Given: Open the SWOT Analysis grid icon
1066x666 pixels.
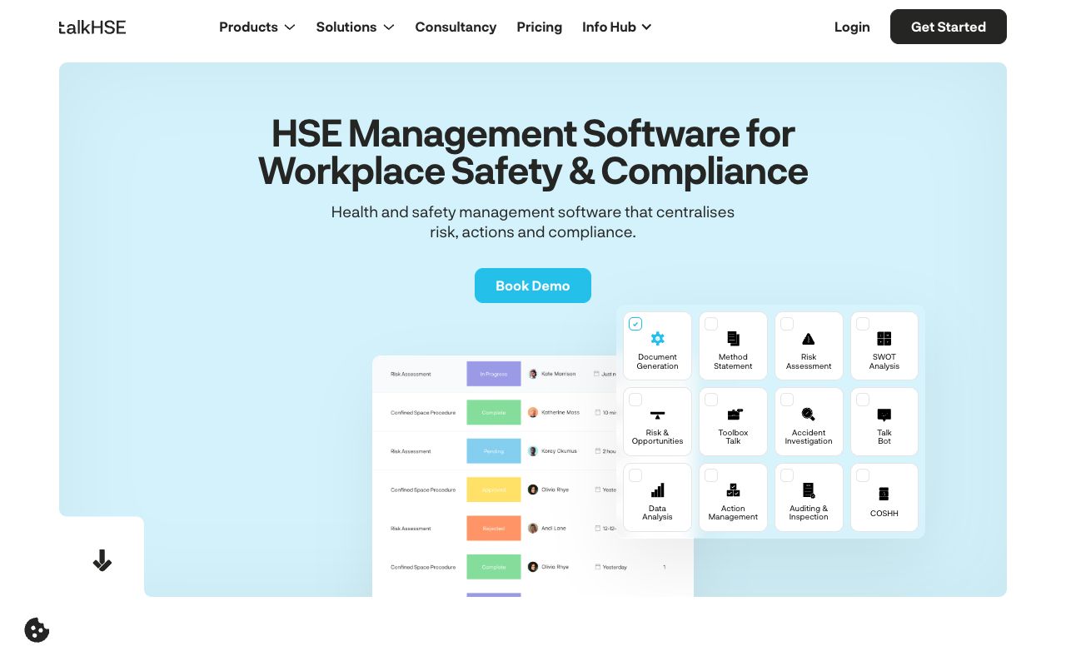Looking at the screenshot, I should click(x=884, y=339).
